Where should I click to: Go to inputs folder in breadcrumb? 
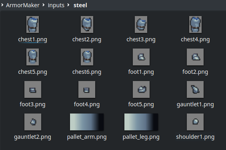tap(56, 5)
